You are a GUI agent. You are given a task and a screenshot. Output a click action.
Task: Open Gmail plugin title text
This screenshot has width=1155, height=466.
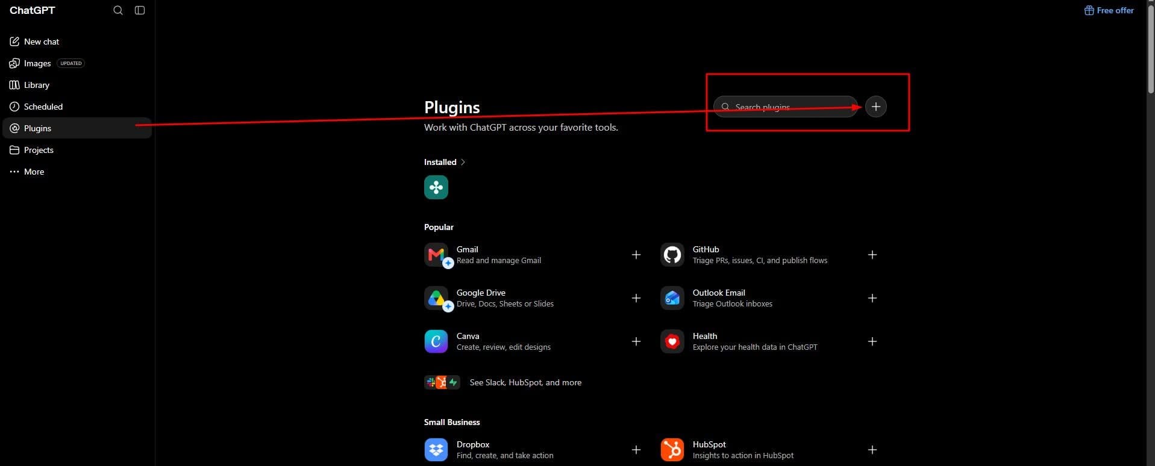coord(468,249)
